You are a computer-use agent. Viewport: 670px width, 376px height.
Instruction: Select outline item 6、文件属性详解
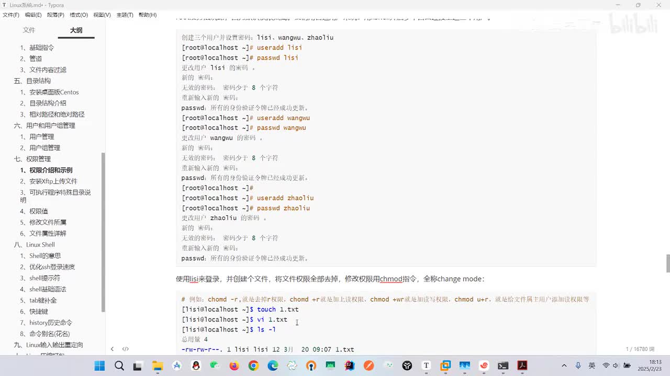click(x=43, y=233)
